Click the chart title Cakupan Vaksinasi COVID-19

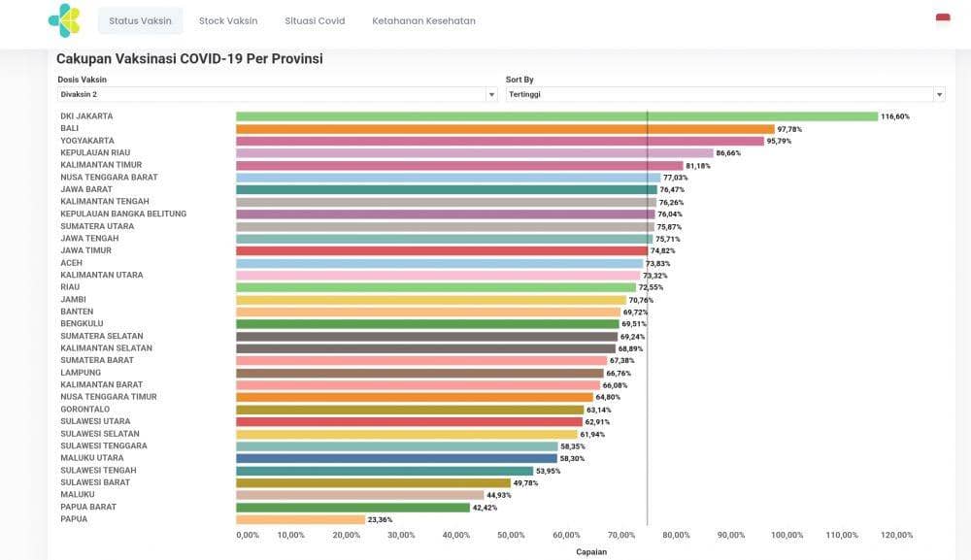(x=190, y=58)
